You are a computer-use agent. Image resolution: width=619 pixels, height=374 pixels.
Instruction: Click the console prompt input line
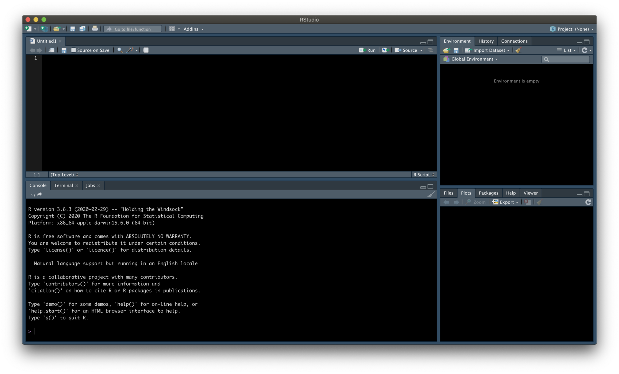(231, 331)
